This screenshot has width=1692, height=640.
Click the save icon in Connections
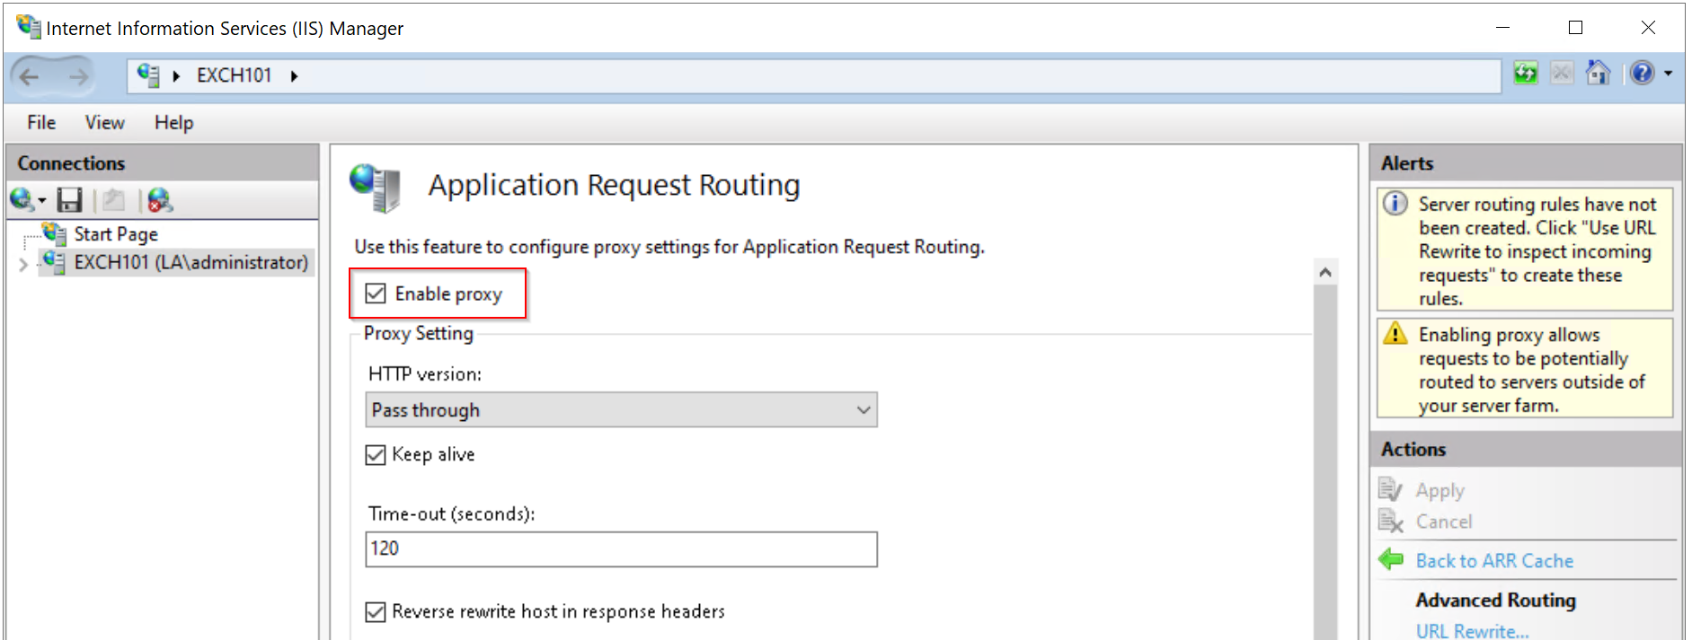pyautogui.click(x=69, y=200)
